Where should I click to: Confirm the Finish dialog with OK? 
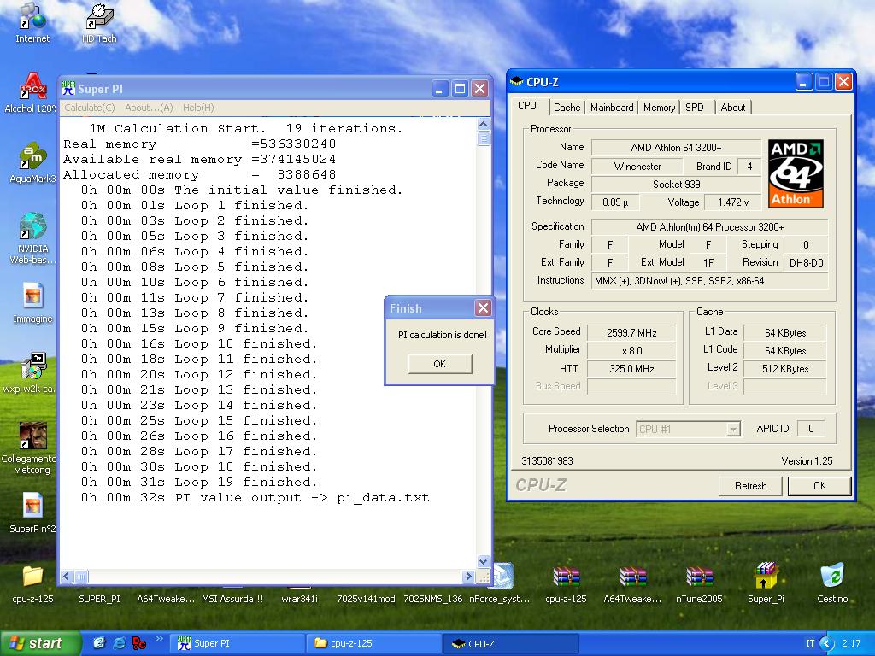(x=440, y=364)
